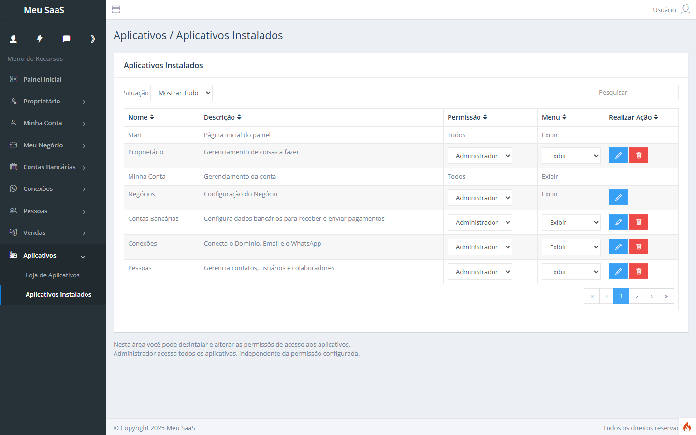Image resolution: width=696 pixels, height=435 pixels.
Task: Toggle the sidebar hamburger menu icon
Action: 116,9
